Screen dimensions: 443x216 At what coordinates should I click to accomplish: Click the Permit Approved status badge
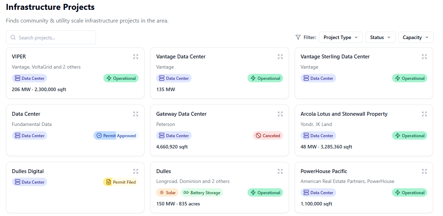coord(116,135)
